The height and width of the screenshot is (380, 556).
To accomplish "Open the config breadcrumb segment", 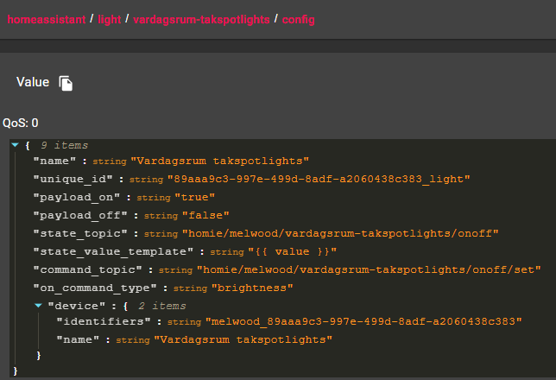I will coord(298,20).
